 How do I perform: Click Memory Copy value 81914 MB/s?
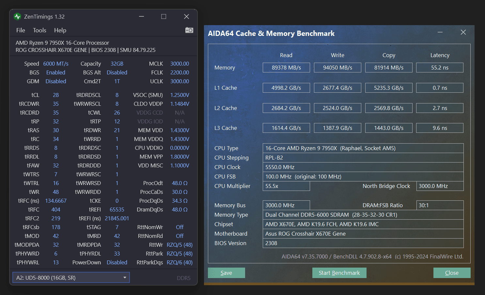point(389,68)
